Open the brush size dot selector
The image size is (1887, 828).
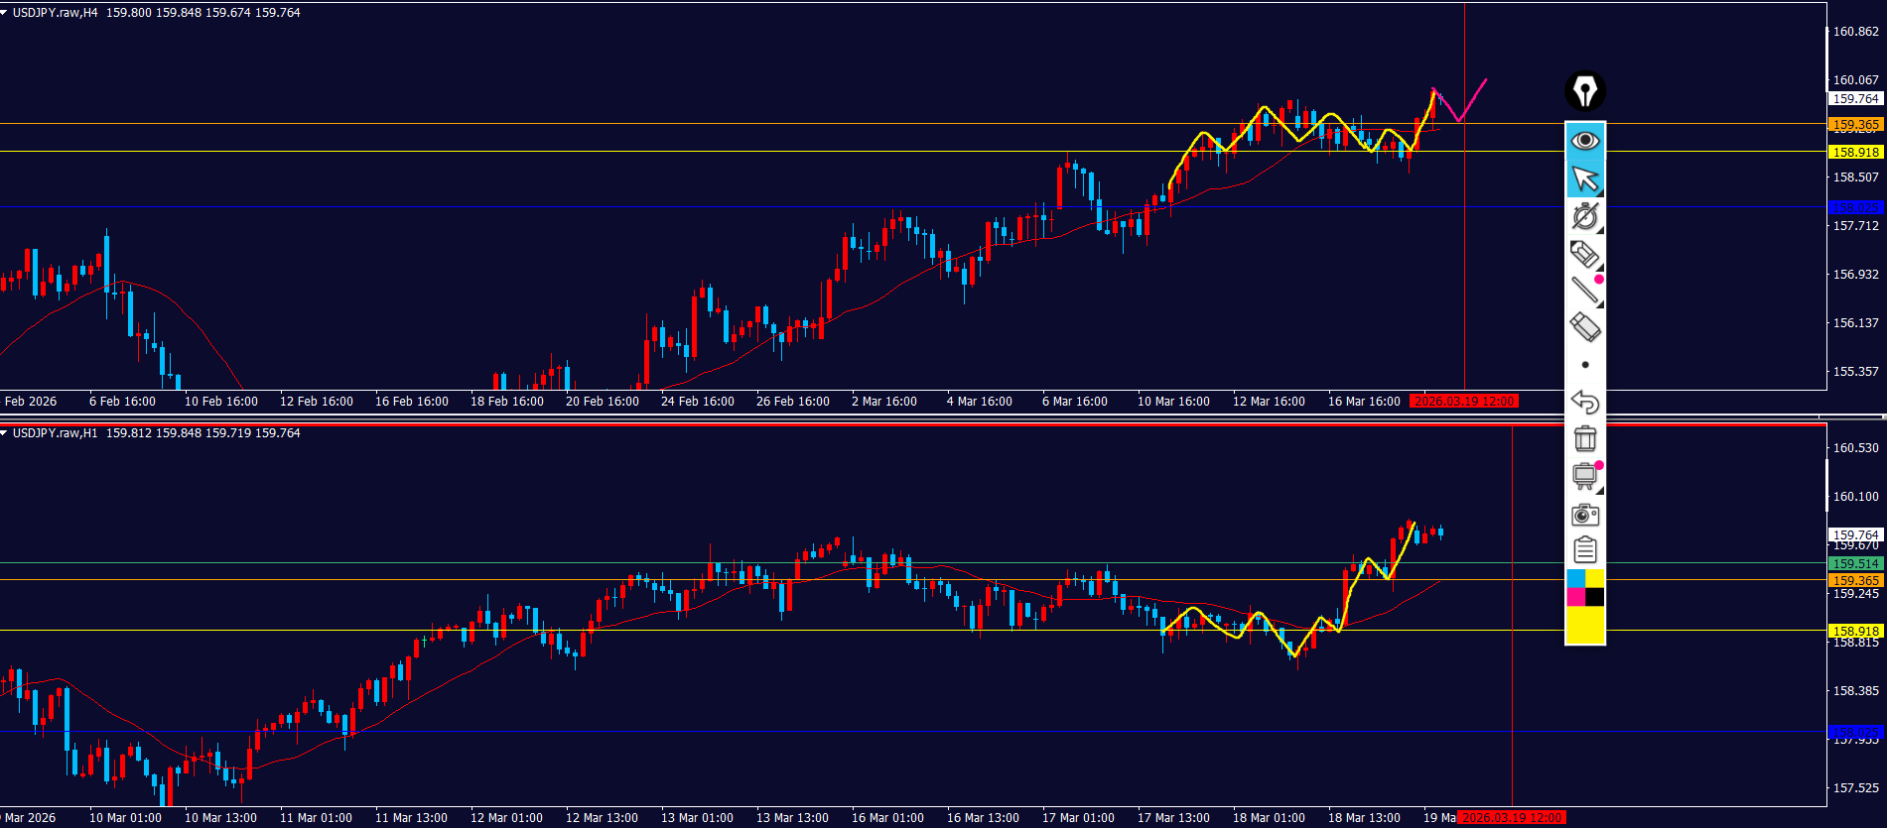pyautogui.click(x=1584, y=365)
